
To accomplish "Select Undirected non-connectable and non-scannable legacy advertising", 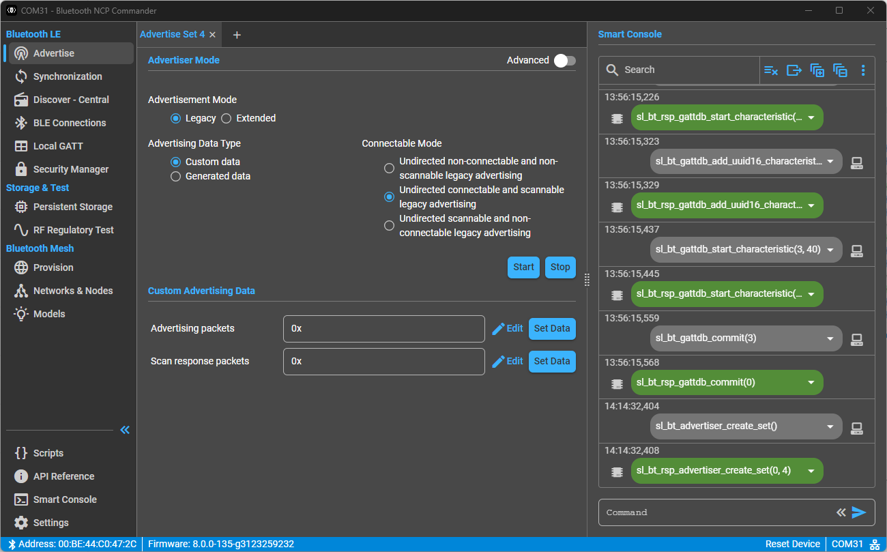I will click(389, 168).
